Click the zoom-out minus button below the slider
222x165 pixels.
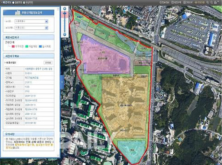[x=65, y=34]
